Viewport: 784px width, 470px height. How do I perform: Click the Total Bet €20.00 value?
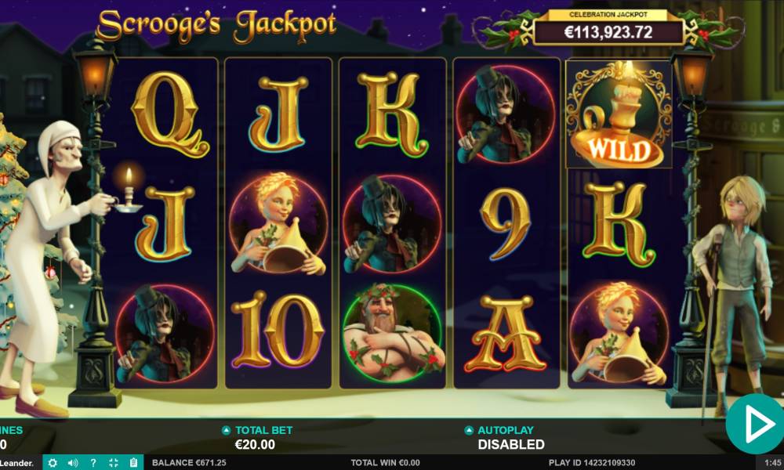tap(255, 444)
